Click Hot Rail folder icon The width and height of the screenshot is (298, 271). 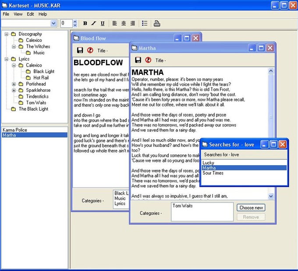(28, 78)
